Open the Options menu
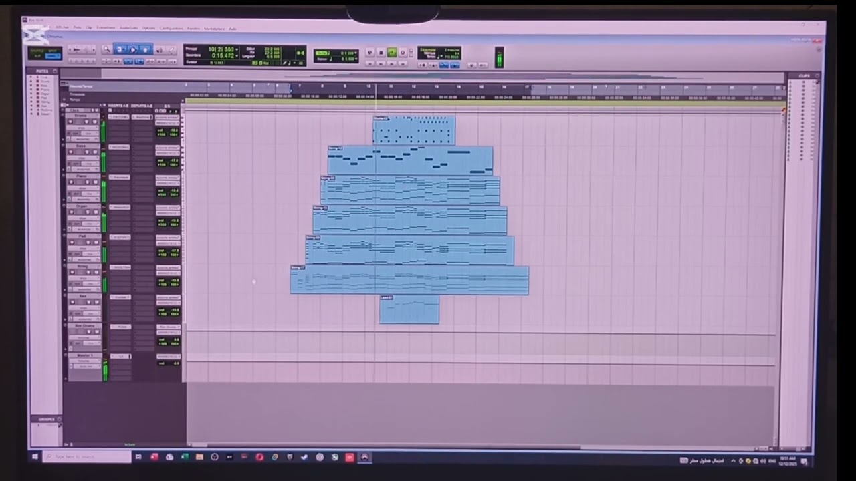 pyautogui.click(x=148, y=28)
